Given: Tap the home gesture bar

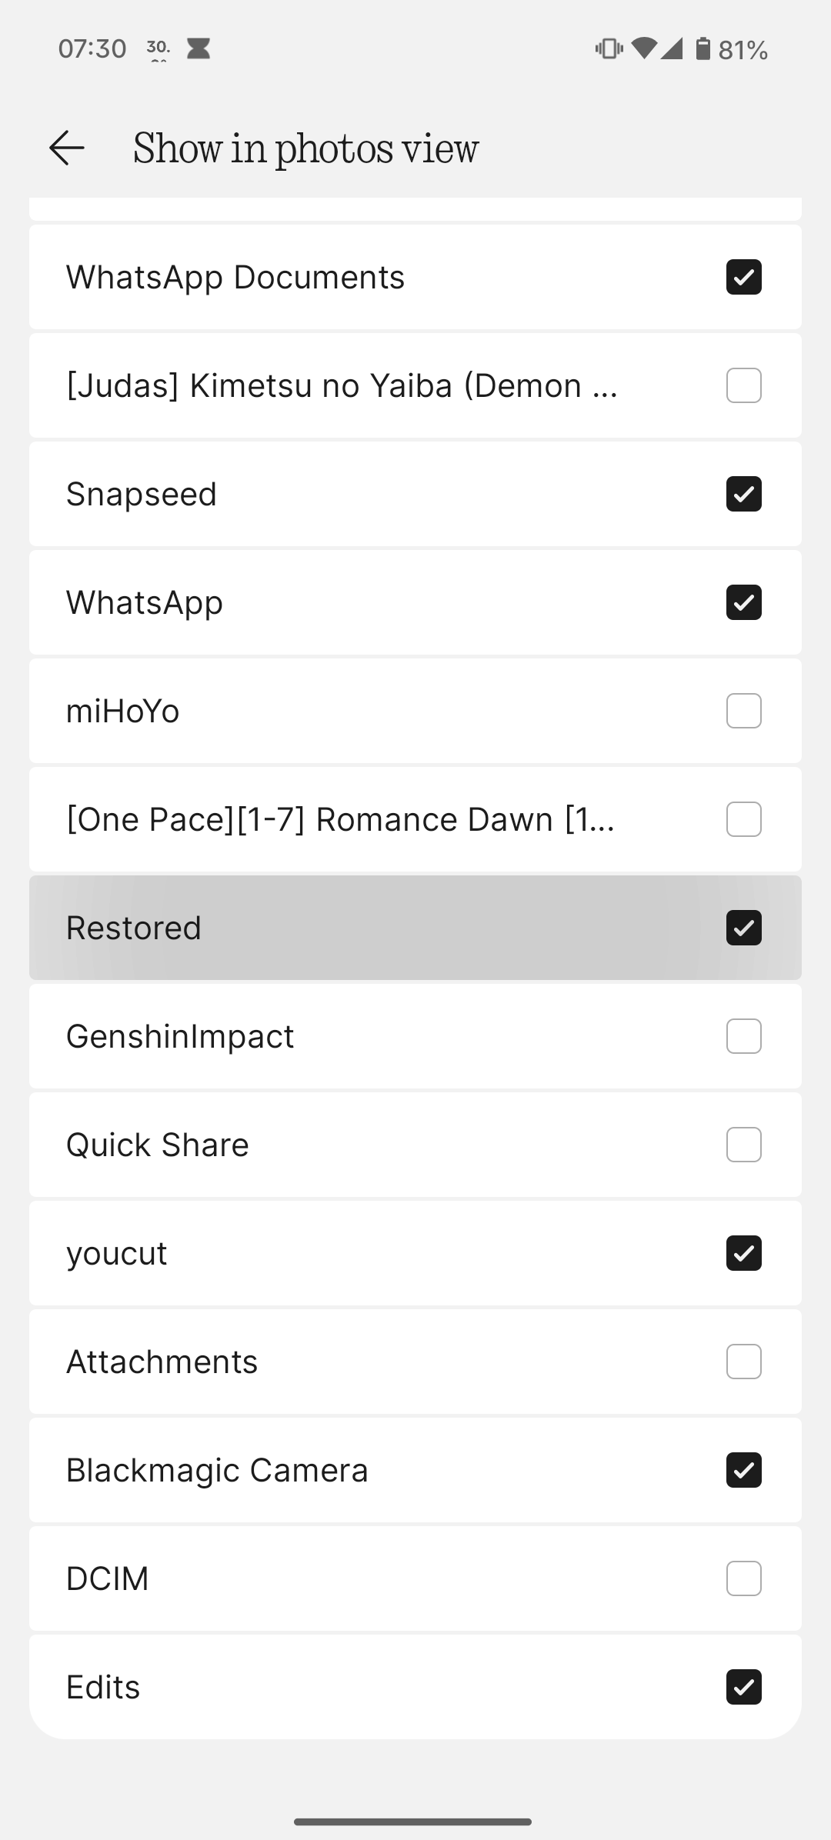Looking at the screenshot, I should coord(413,1822).
